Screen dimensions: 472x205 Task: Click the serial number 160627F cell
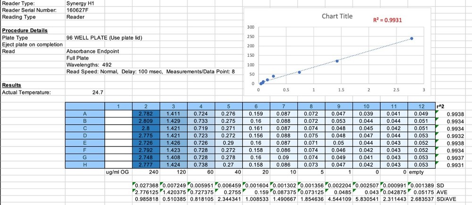point(76,10)
